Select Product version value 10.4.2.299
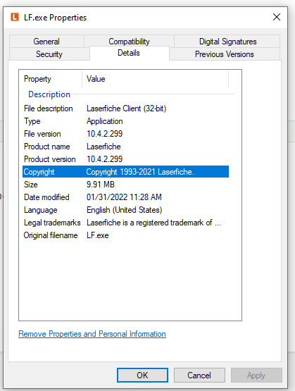Image resolution: width=295 pixels, height=391 pixels. (104, 159)
